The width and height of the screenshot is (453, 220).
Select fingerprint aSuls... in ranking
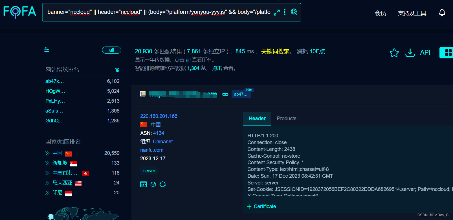54,111
